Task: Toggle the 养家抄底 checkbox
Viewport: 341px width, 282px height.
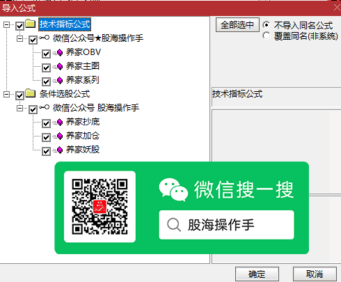Action: (x=46, y=123)
